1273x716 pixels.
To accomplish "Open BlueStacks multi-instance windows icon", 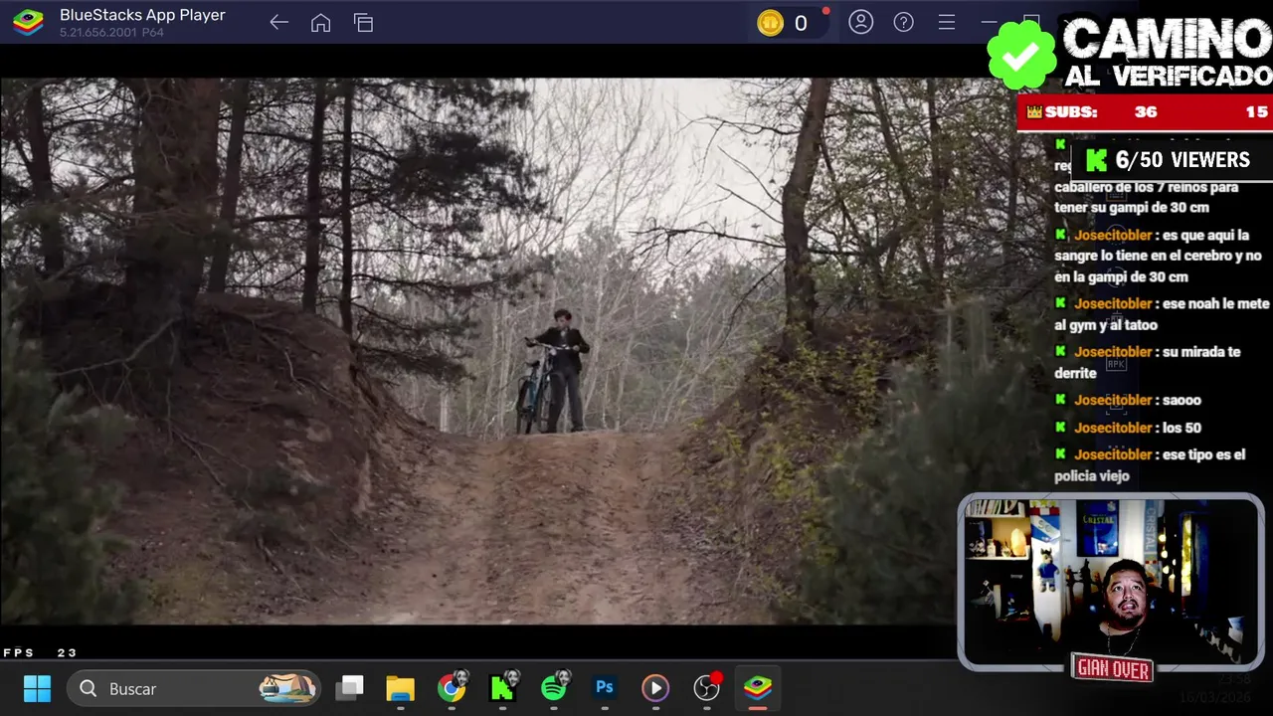I will point(363,23).
